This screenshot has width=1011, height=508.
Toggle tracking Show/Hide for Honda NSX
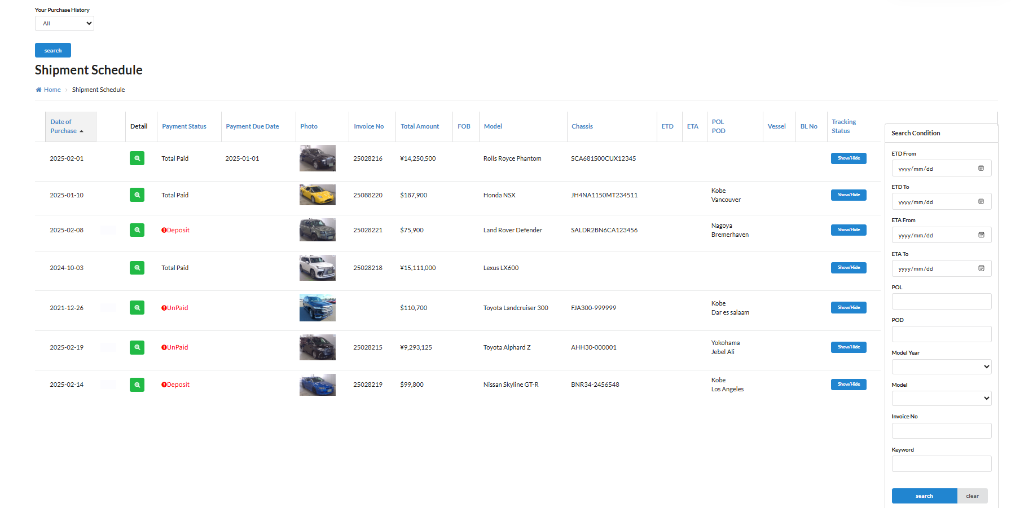coord(849,195)
